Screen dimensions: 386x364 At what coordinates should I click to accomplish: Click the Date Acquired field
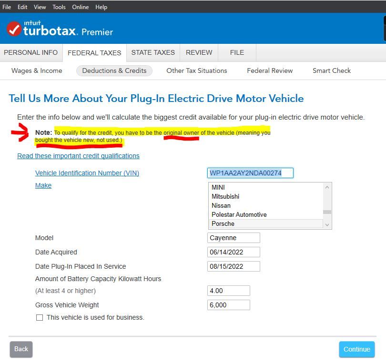point(234,252)
